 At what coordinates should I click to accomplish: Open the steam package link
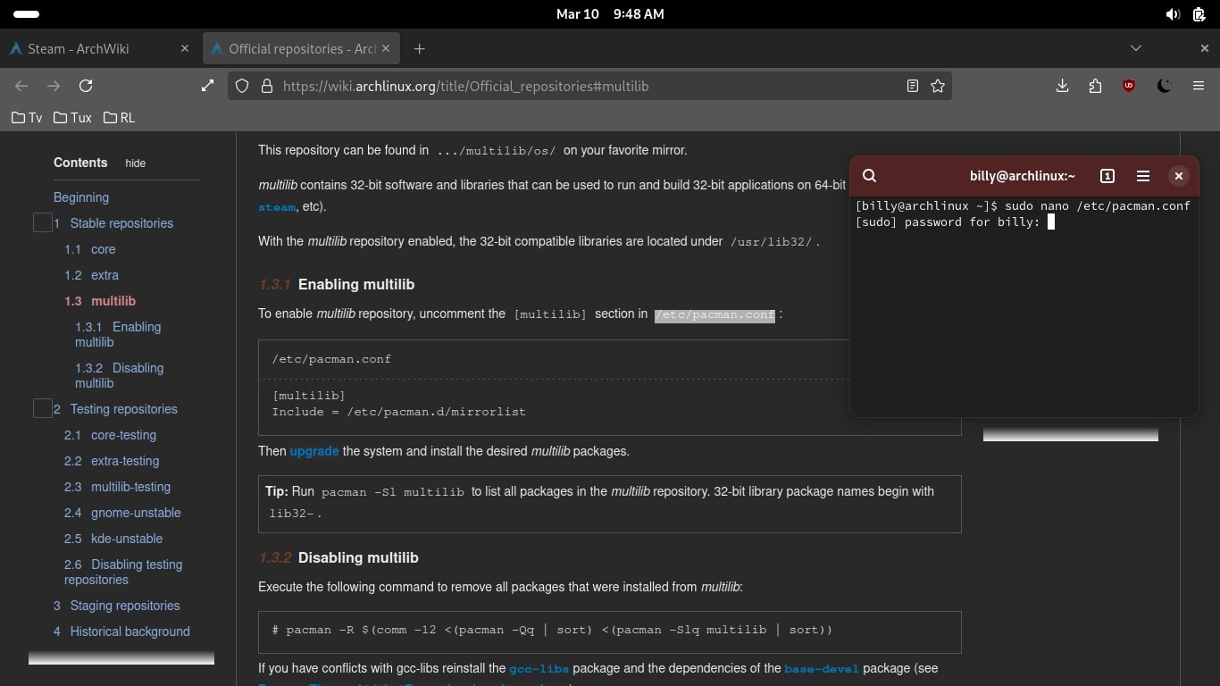coord(277,207)
